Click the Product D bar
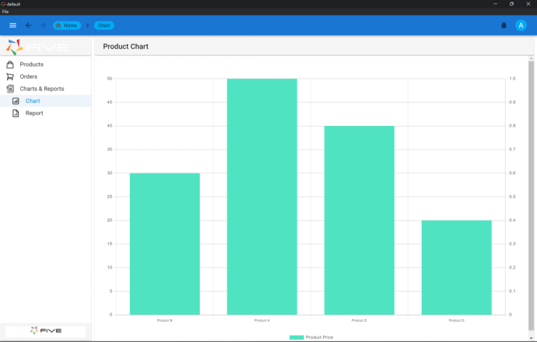537x342 pixels. pos(457,267)
